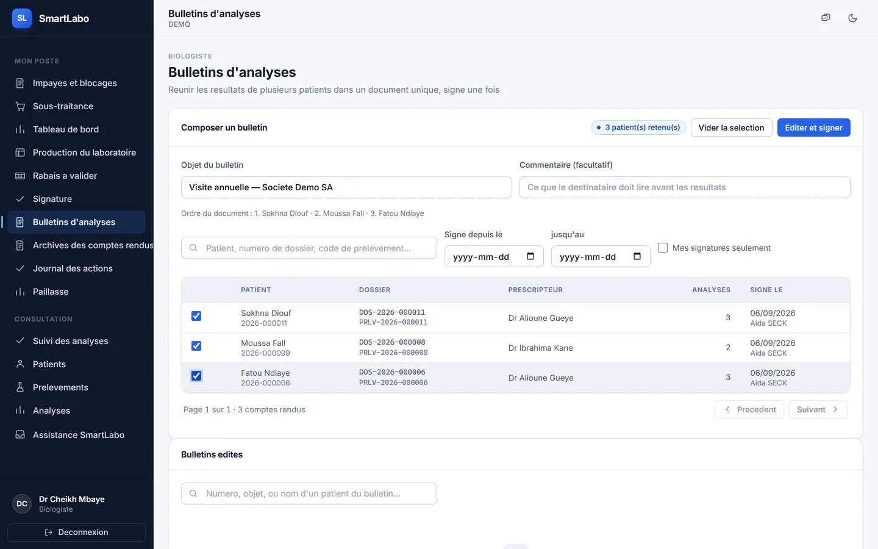The width and height of the screenshot is (878, 549).
Task: Click the Precedent pagination button
Action: click(x=749, y=409)
